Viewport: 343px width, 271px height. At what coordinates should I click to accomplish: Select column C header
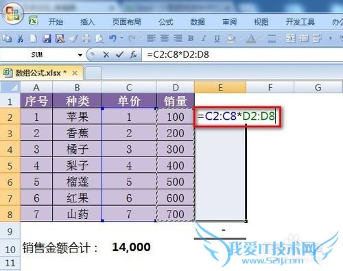(x=129, y=87)
